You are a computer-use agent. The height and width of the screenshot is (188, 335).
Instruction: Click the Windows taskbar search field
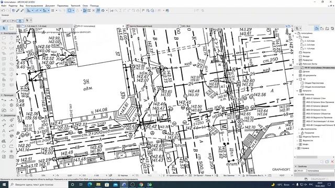point(38,184)
